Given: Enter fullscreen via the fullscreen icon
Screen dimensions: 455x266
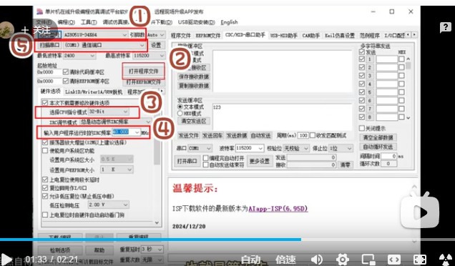Looking at the screenshot, I should pos(420,259).
